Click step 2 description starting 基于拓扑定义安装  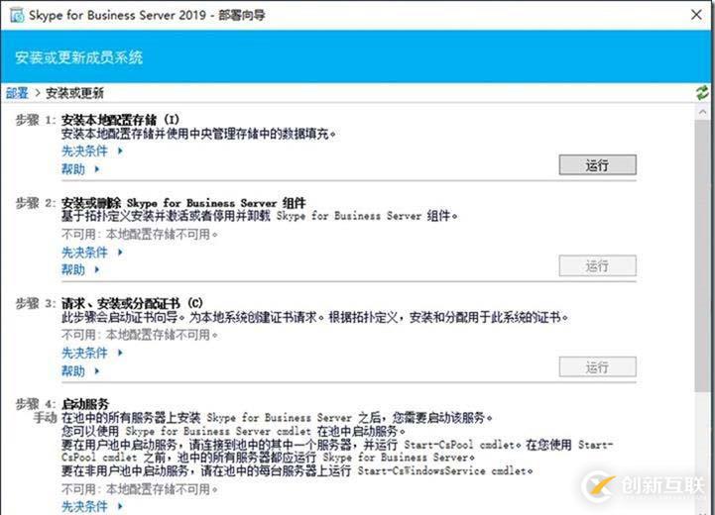click(260, 216)
